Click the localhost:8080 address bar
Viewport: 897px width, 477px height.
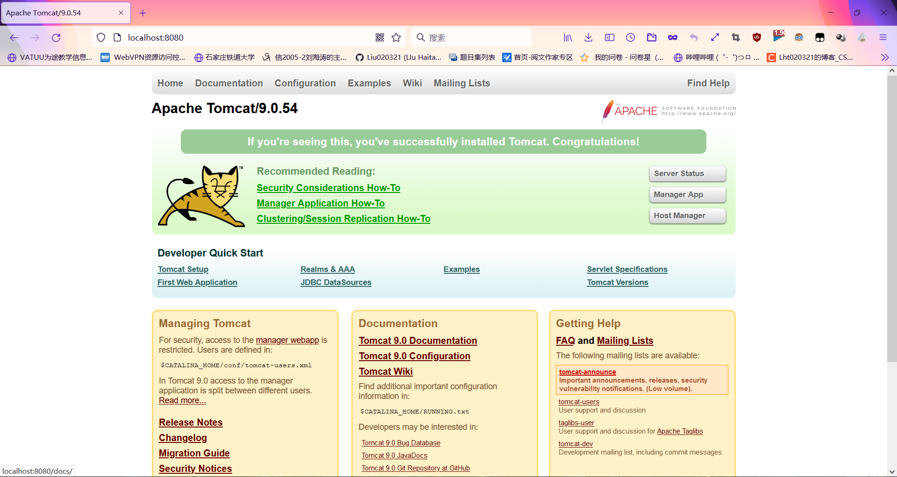[248, 37]
